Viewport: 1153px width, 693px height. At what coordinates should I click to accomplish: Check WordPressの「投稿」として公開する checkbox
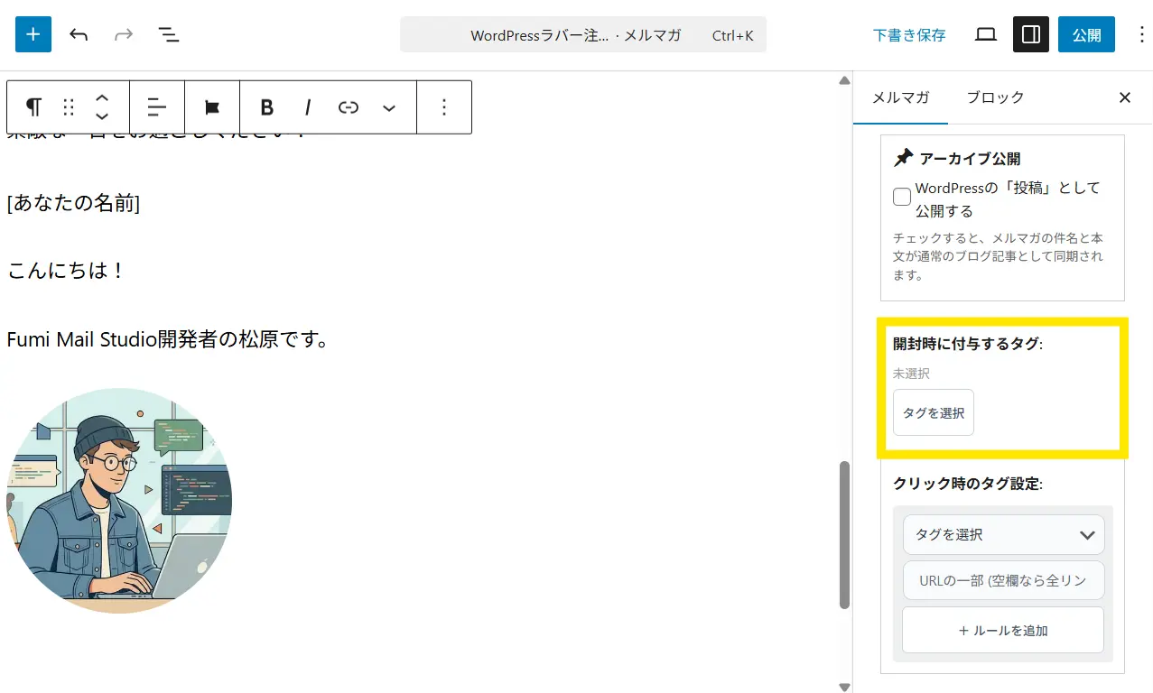[x=902, y=197]
